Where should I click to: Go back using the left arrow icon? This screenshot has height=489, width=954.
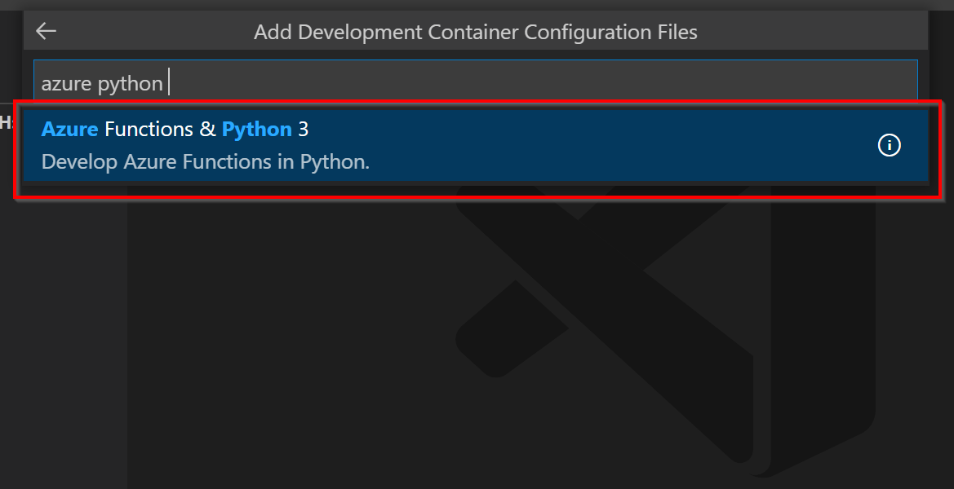coord(46,31)
